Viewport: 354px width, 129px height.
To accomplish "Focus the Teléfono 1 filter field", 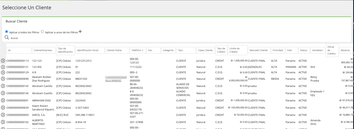I will coord(138,50).
